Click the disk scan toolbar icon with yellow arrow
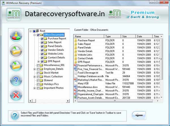This screenshot has width=170, height=126. point(16,36)
